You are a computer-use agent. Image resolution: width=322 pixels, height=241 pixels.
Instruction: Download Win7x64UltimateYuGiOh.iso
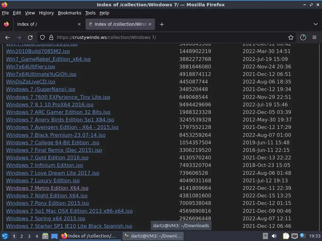click(x=41, y=74)
